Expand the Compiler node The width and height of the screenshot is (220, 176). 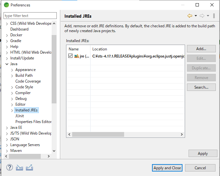click(12, 93)
